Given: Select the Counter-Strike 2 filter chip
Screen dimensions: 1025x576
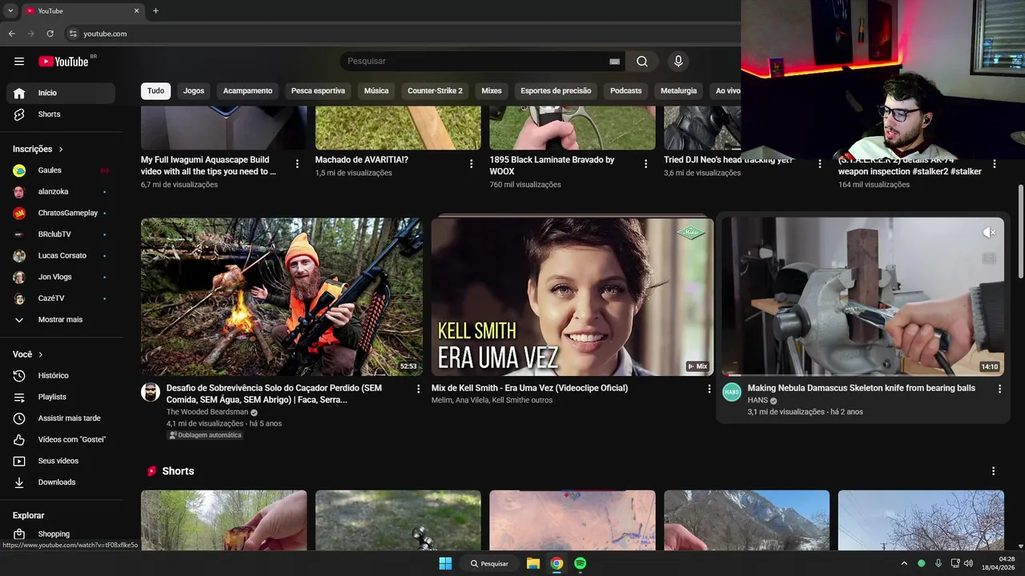Looking at the screenshot, I should click(435, 90).
